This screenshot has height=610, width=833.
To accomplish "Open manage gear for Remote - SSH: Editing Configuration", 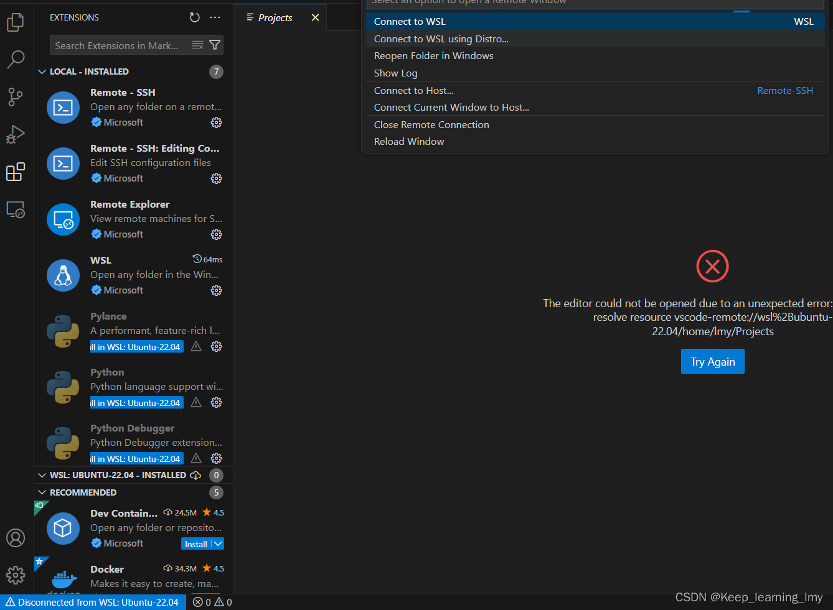I will pos(216,178).
